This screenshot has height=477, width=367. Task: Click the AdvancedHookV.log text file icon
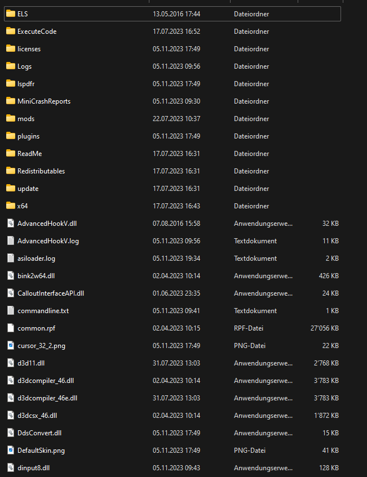click(x=11, y=240)
